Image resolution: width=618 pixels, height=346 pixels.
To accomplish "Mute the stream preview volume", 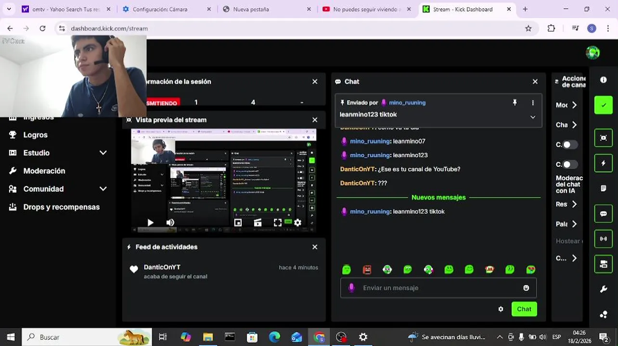I will pyautogui.click(x=170, y=222).
